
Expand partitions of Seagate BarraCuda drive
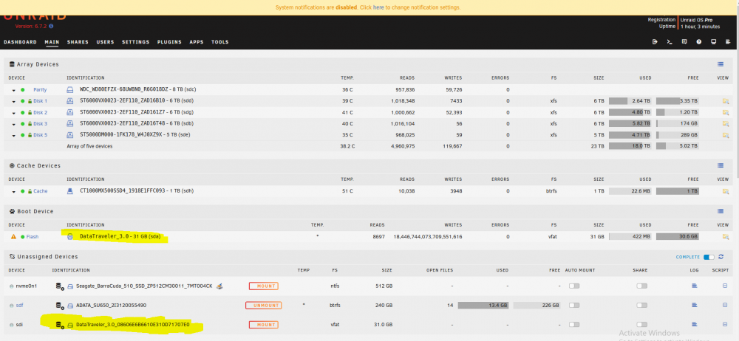pos(60,286)
